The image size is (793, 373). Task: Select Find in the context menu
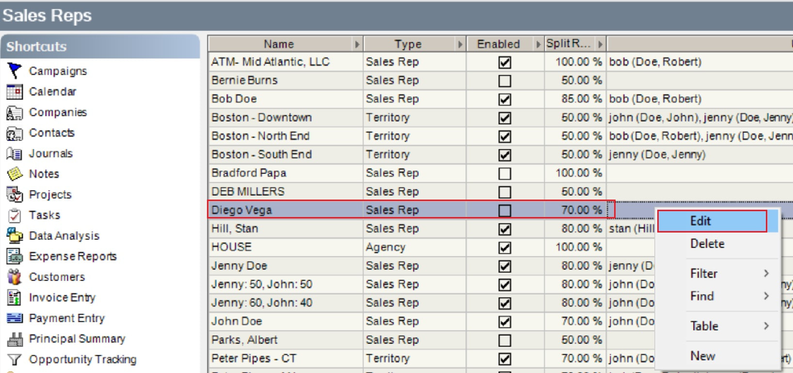718,295
